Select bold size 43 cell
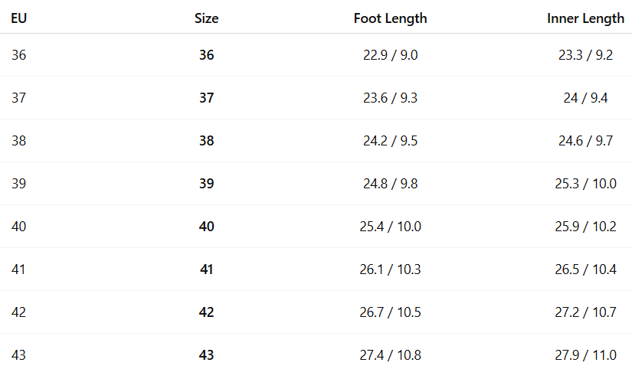This screenshot has height=369, width=632. 206,355
